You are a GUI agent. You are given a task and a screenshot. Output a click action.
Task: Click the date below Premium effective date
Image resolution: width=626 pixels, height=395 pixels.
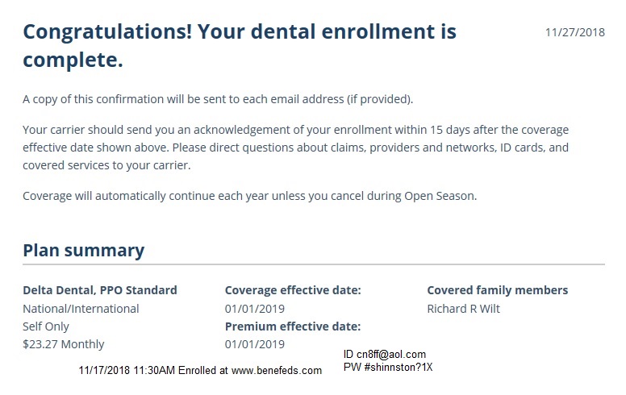tap(254, 344)
